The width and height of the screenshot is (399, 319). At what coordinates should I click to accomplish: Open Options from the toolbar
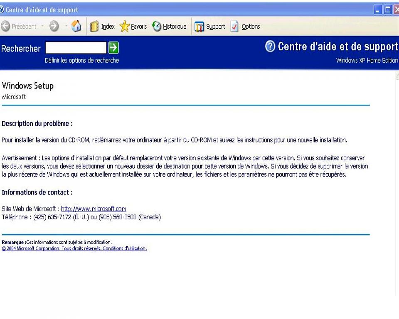click(x=251, y=27)
